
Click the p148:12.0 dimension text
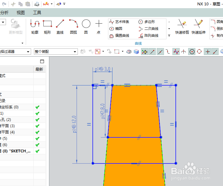click(x=74, y=124)
